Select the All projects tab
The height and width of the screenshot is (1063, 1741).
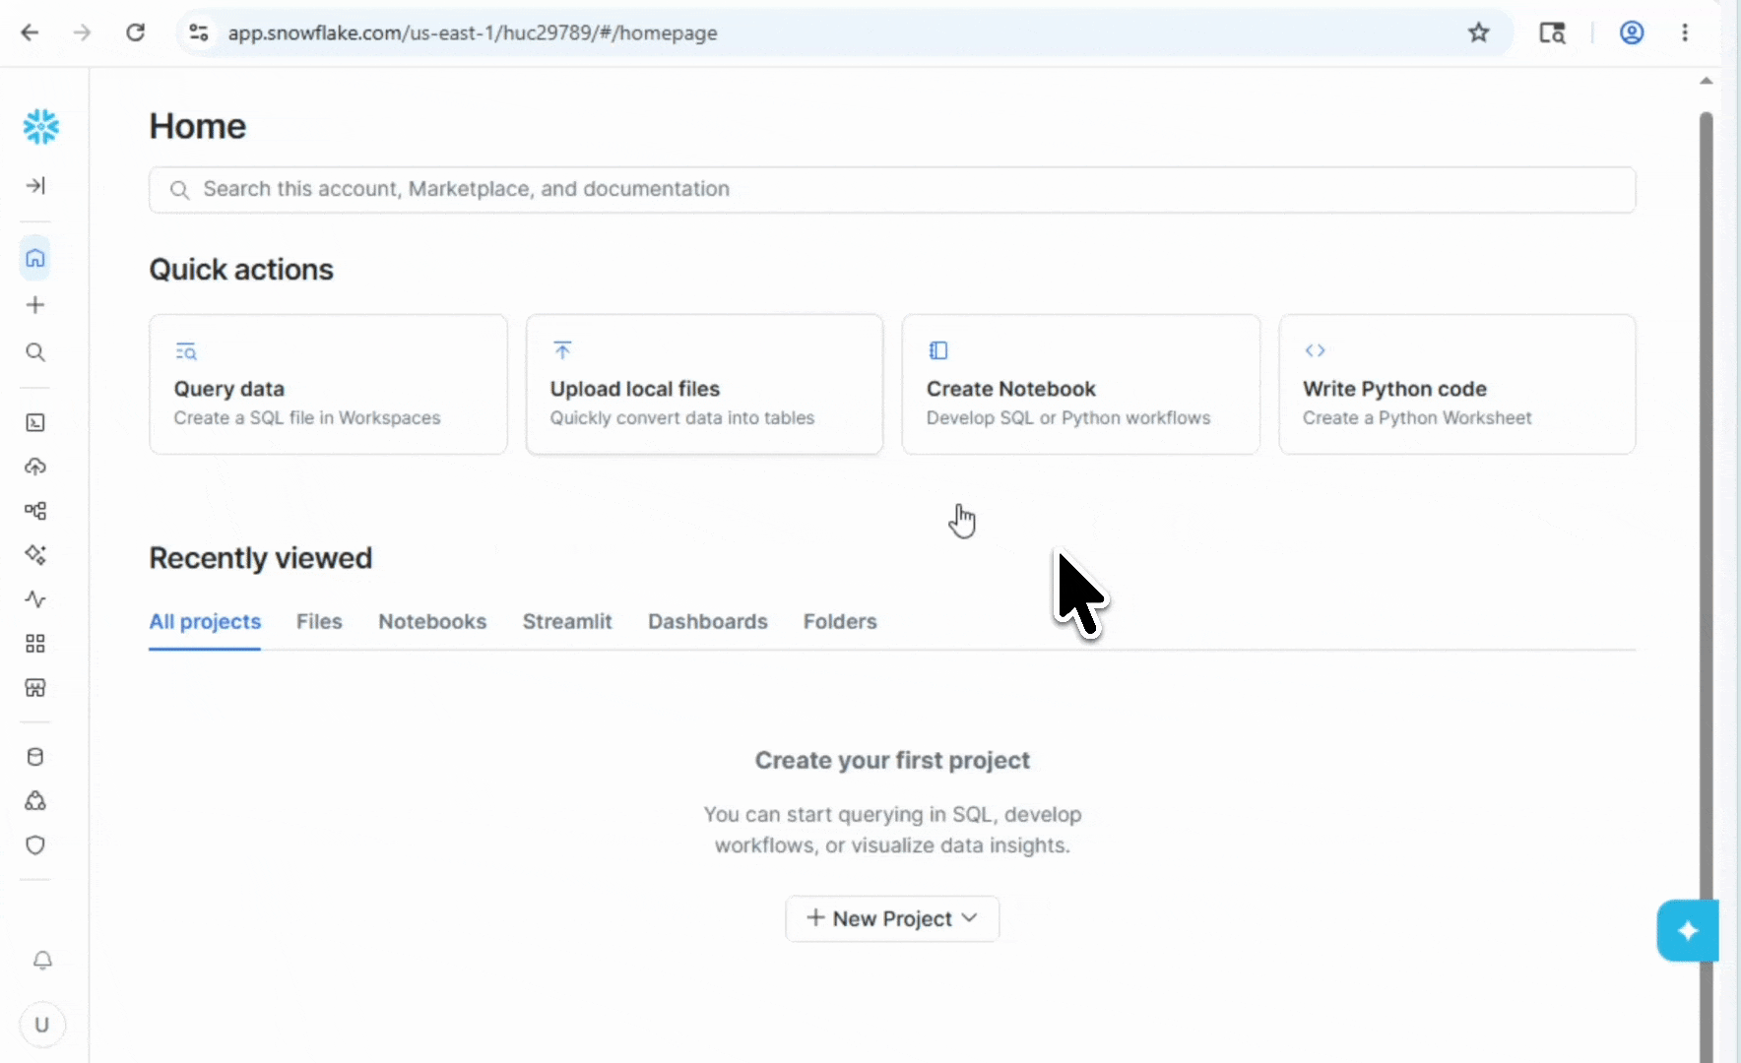coord(205,622)
